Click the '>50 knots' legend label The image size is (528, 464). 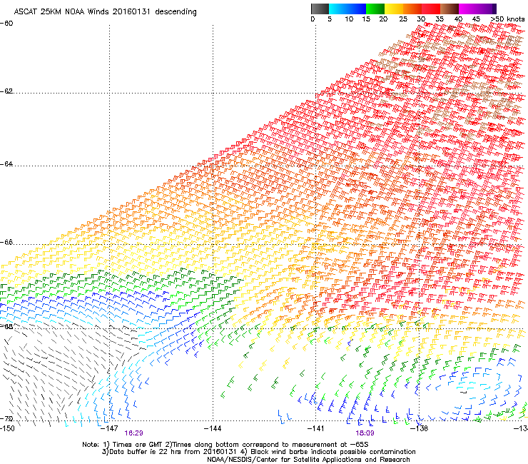coord(507,19)
